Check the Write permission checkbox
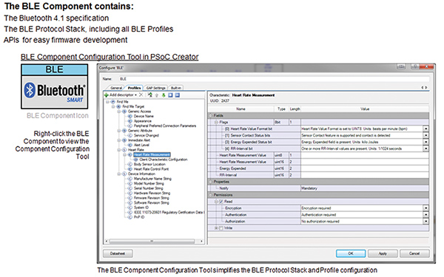444x277 pixels. (221, 228)
